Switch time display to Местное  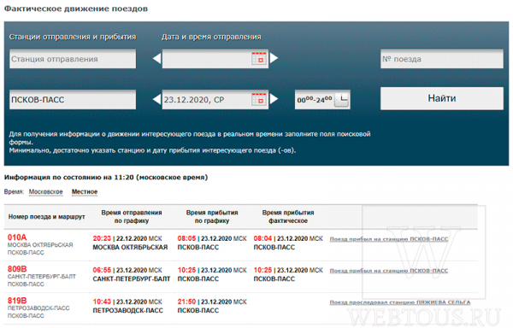click(85, 192)
